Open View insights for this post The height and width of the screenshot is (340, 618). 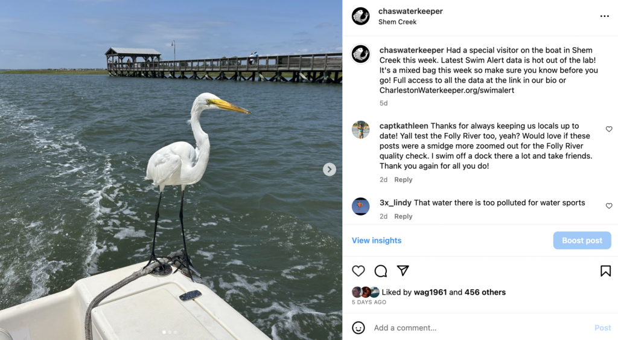(377, 240)
